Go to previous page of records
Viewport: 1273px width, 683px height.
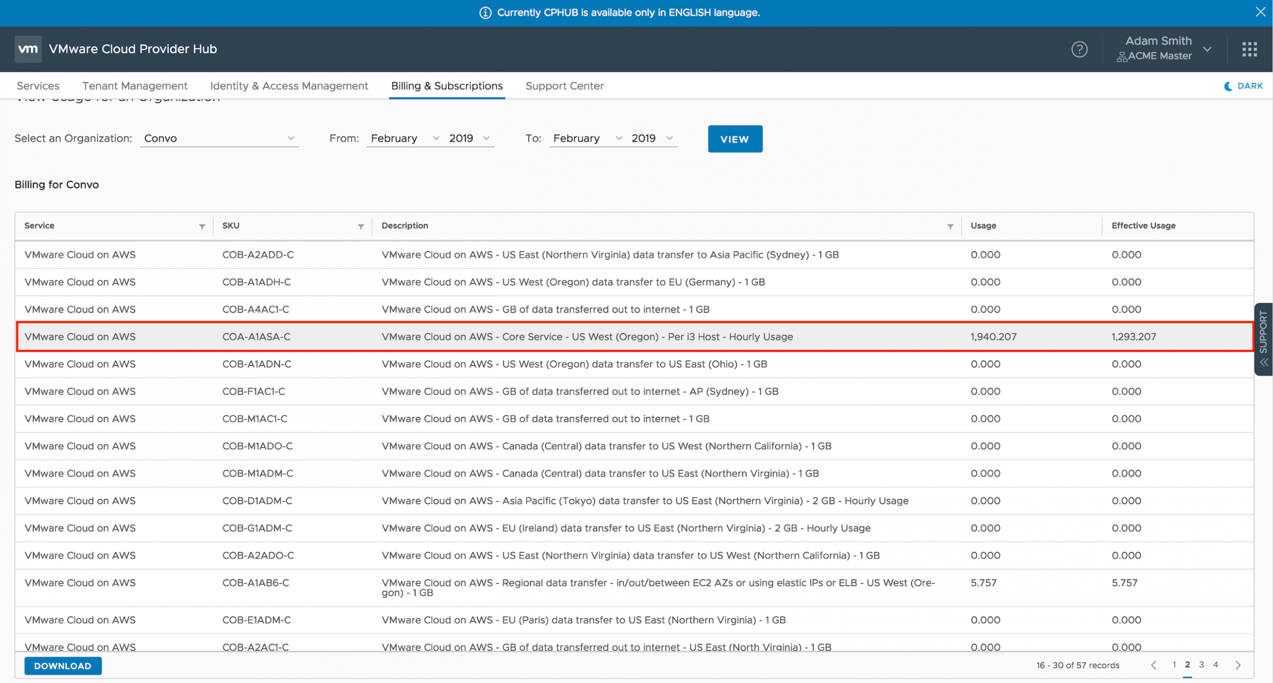point(1154,665)
